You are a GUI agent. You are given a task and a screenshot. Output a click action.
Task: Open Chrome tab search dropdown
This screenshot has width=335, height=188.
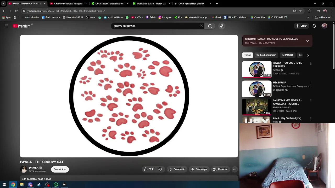point(3,4)
